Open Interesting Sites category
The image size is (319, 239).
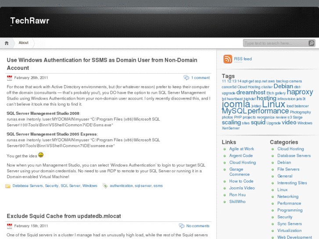pos(292,183)
